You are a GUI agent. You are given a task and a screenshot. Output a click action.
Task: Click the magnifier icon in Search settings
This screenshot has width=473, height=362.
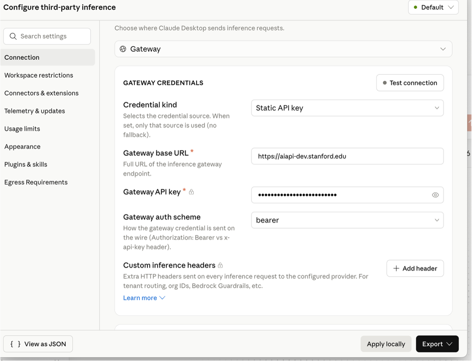click(13, 36)
